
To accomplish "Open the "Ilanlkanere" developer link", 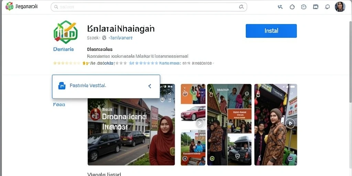I will tap(120, 38).
